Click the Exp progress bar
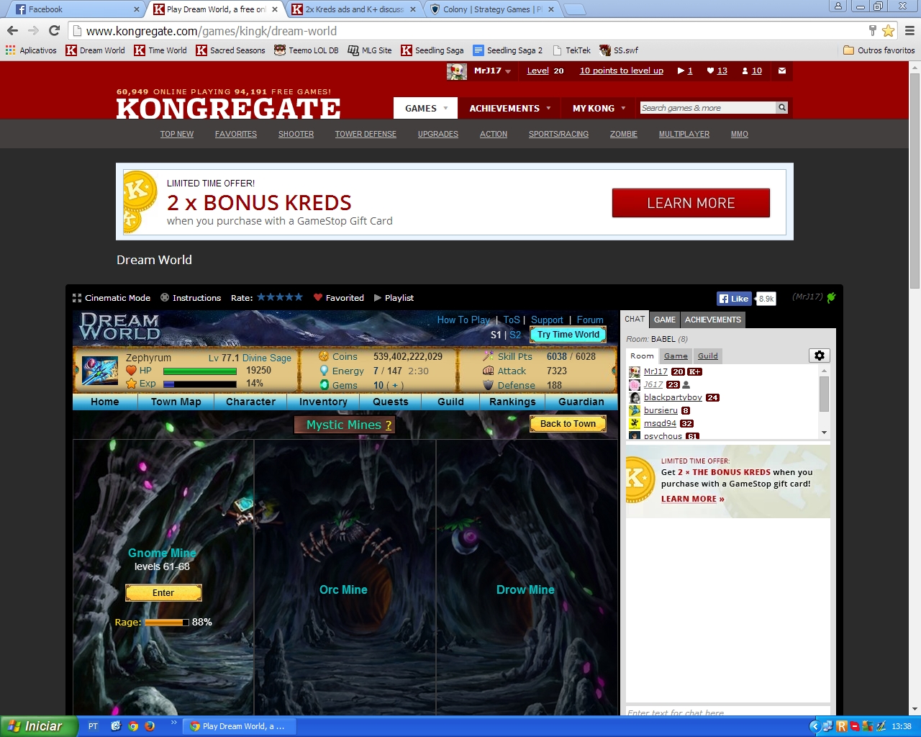This screenshot has height=737, width=921. click(x=200, y=384)
